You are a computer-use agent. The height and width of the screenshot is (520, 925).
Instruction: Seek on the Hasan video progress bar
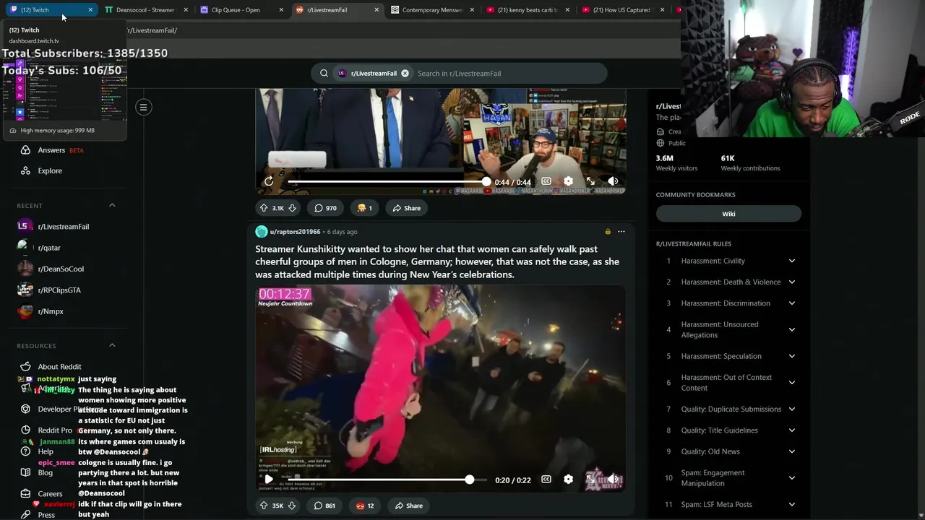[x=387, y=182]
